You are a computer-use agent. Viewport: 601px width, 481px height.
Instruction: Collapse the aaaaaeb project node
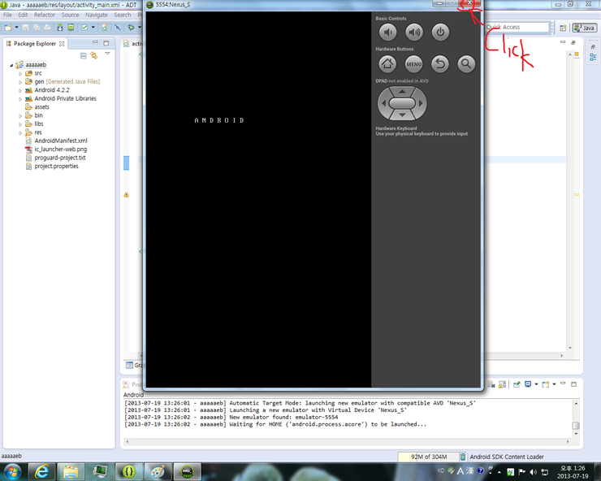click(11, 65)
